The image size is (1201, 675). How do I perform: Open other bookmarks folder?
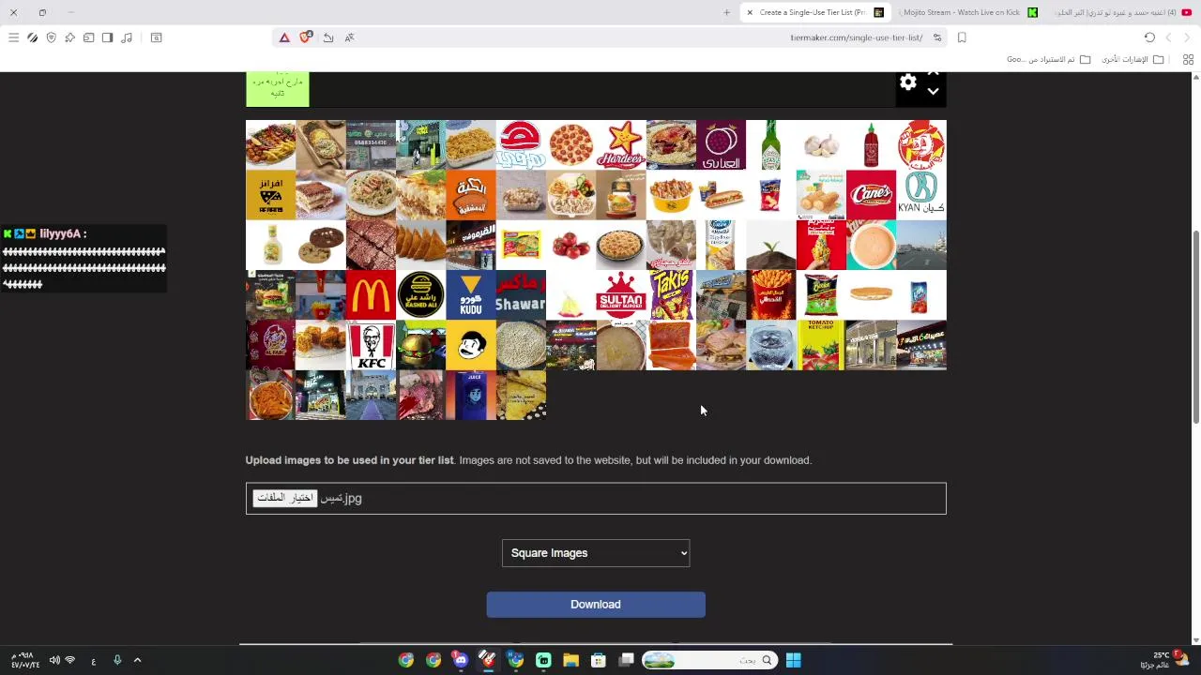click(1133, 59)
